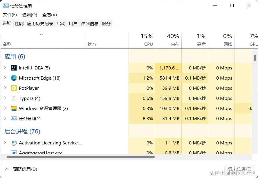Expand the IntelliJ IDEA process group

5,68
